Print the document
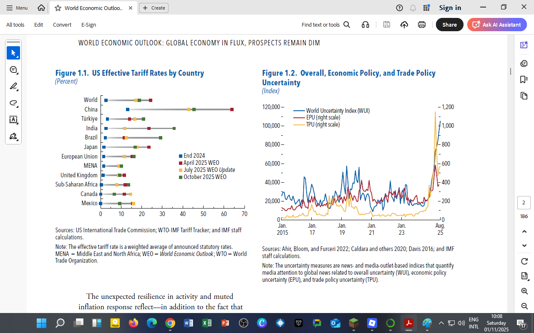Viewport: 534px width, 333px height. click(x=421, y=25)
